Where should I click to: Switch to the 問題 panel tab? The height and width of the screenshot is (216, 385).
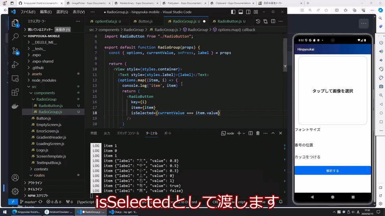point(93,133)
